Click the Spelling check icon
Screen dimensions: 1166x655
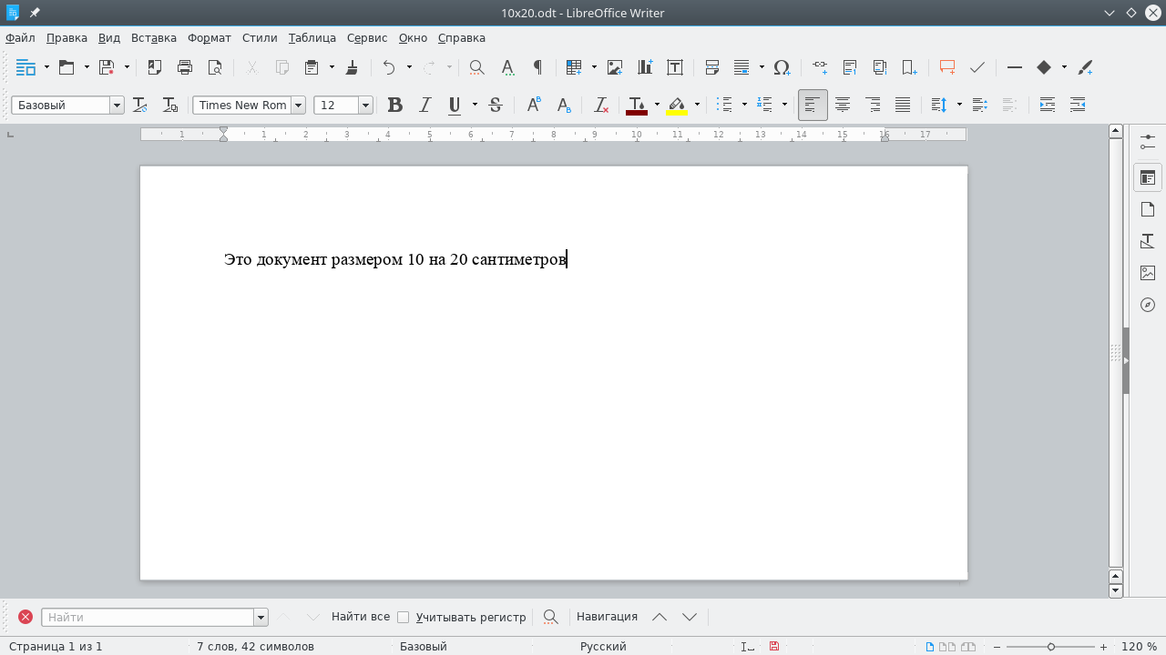tap(507, 67)
